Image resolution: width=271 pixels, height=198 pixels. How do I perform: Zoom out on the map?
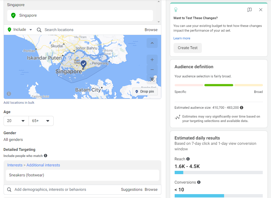pyautogui.click(x=152, y=70)
